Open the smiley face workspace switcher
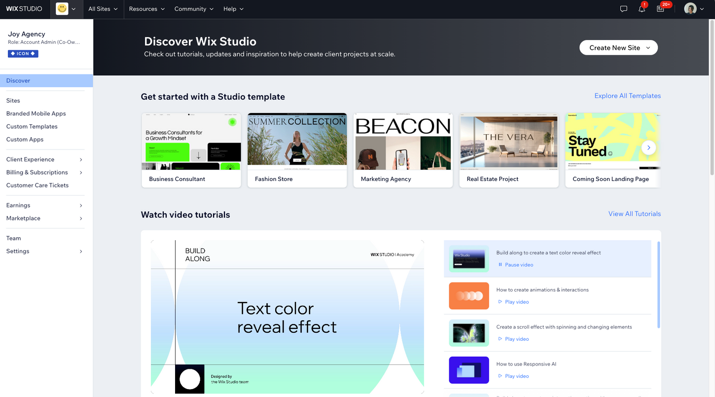715x397 pixels. click(66, 9)
